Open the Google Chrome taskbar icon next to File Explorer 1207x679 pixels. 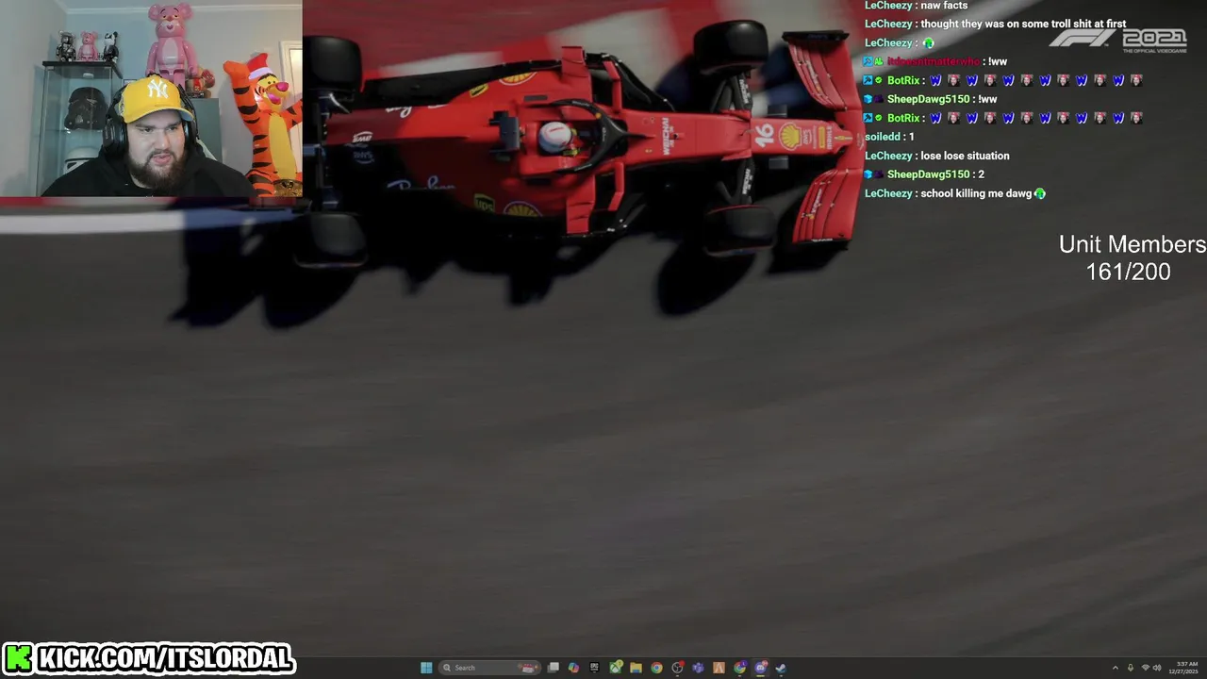point(656,668)
